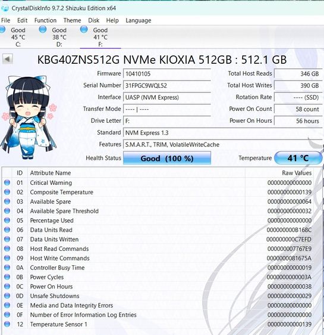This screenshot has height=335, width=324.
Task: Click the status orb for Unsafe Shutdowns
Action: (x=7, y=296)
